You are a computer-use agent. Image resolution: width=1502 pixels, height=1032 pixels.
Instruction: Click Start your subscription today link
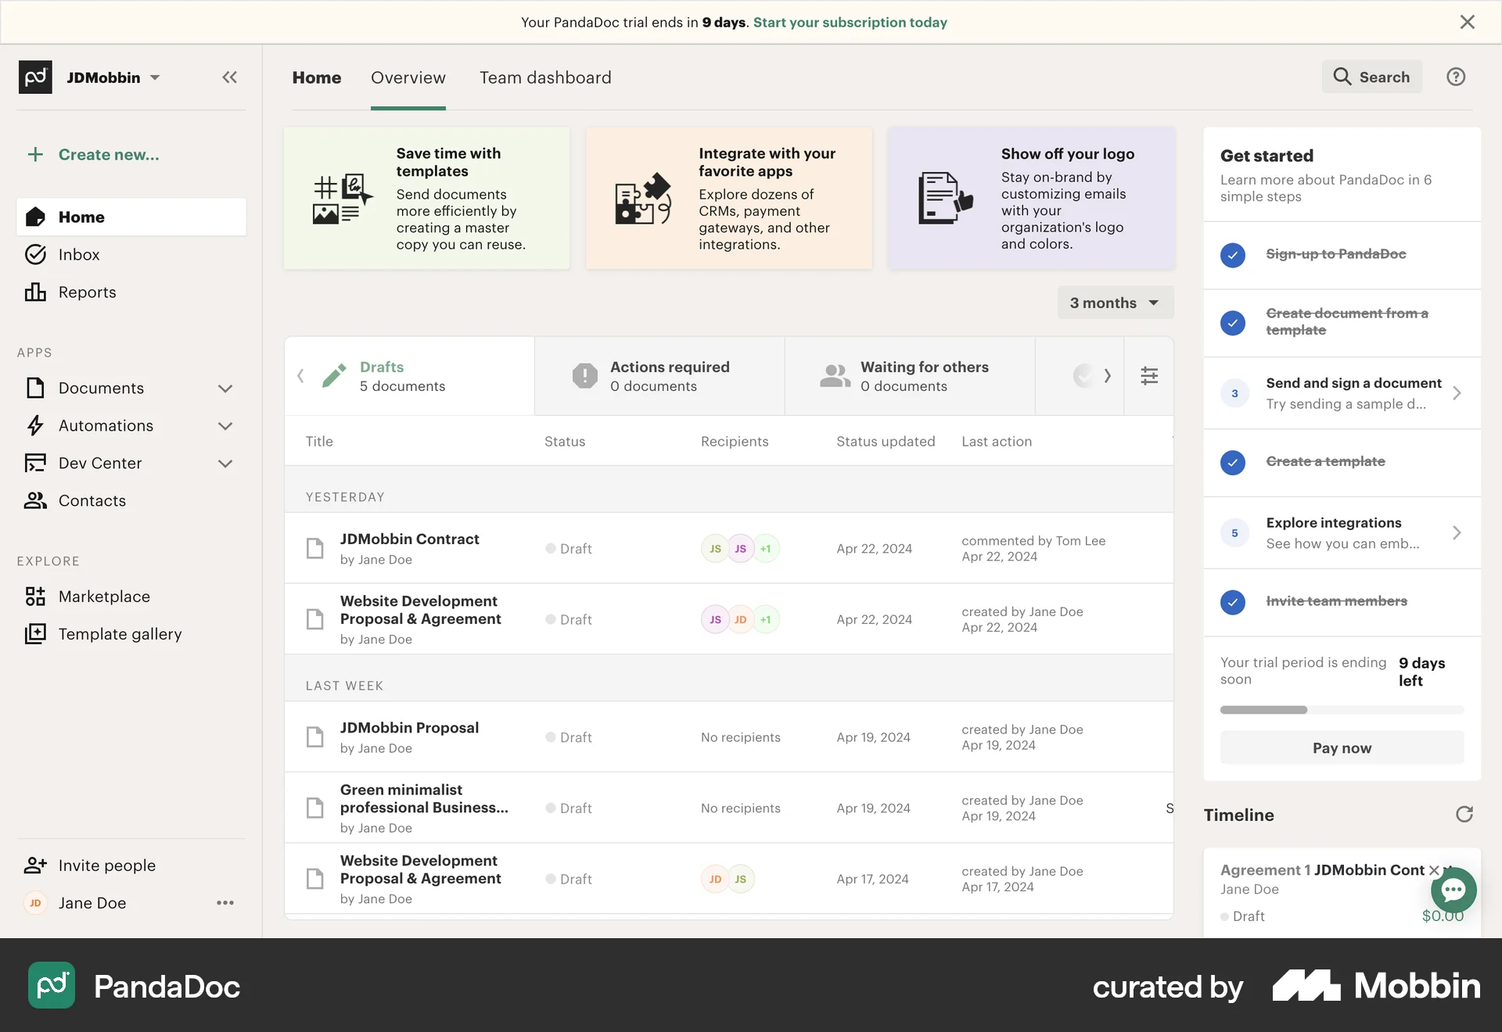(850, 23)
